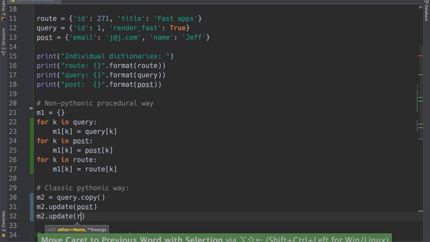Viewport: 430px width, 242px height.
Task: Jump to the orange warning stripe marker
Action: click(x=420, y=56)
